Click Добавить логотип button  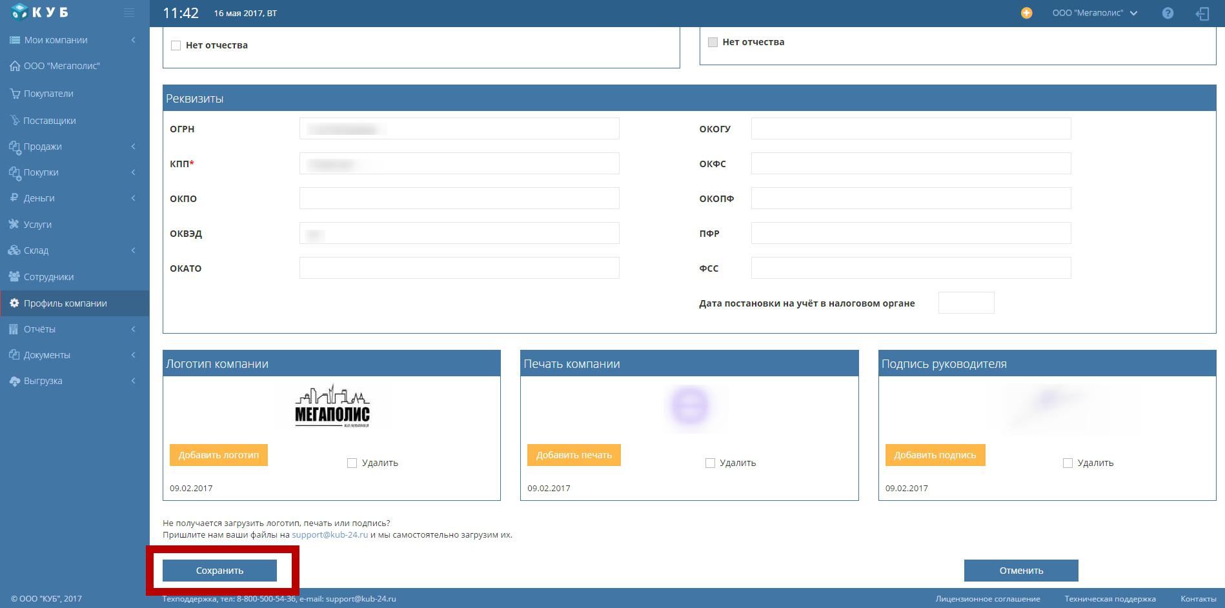[219, 455]
